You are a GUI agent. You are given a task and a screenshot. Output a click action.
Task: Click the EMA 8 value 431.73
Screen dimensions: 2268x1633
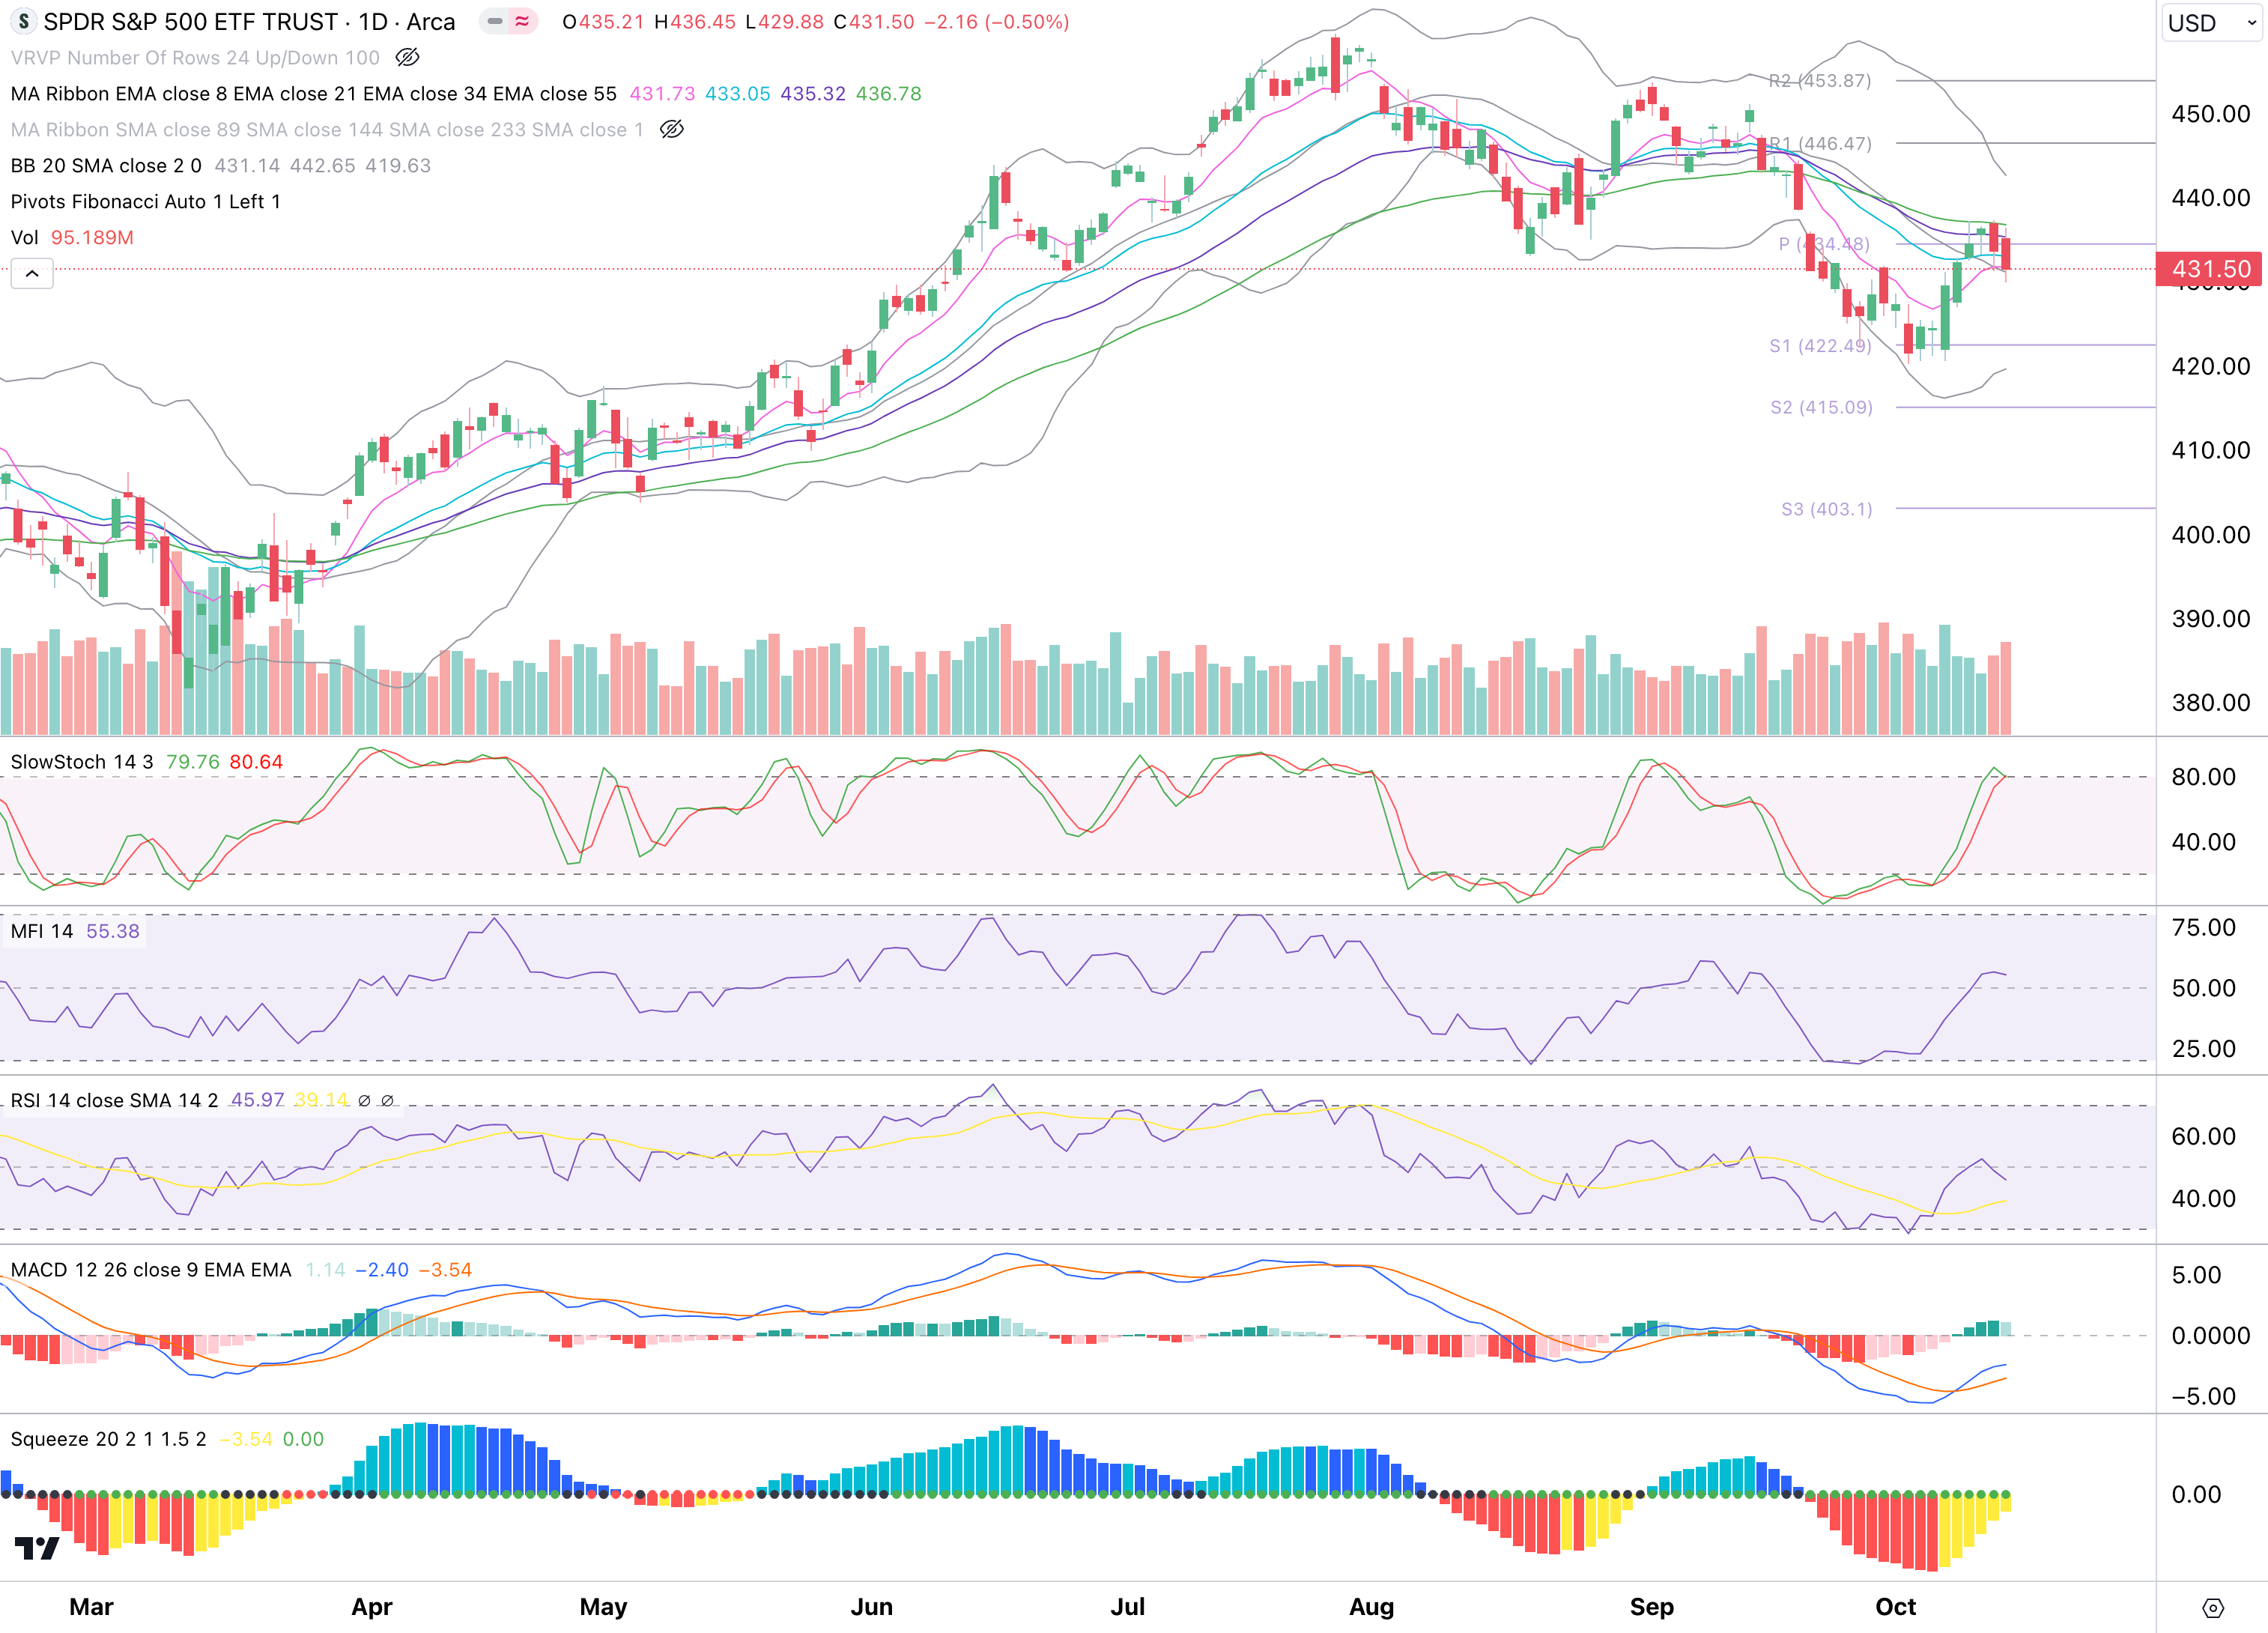662,93
